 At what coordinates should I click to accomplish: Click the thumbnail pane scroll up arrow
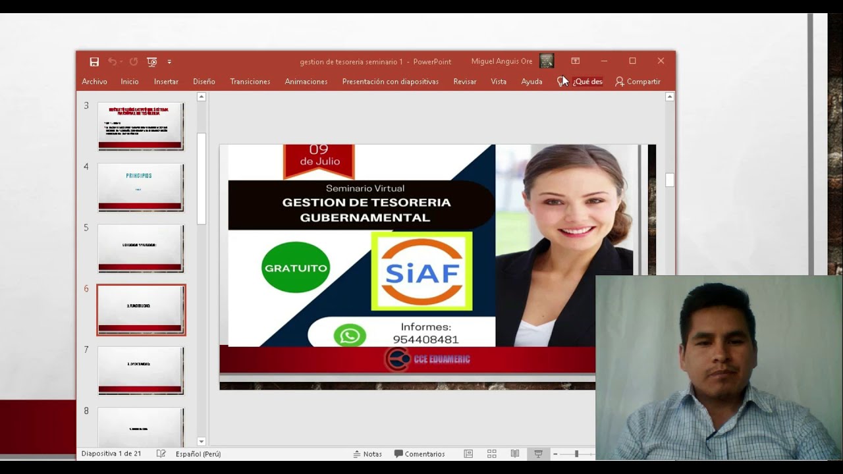tap(202, 97)
